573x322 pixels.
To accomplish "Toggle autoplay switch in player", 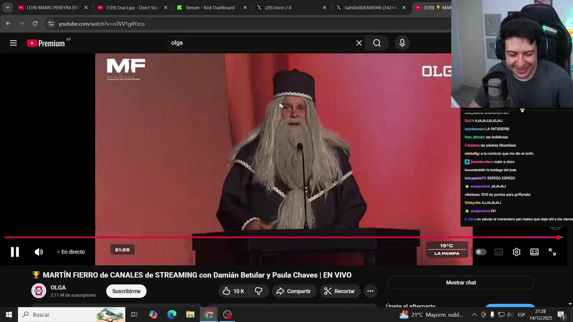I will click(x=481, y=252).
